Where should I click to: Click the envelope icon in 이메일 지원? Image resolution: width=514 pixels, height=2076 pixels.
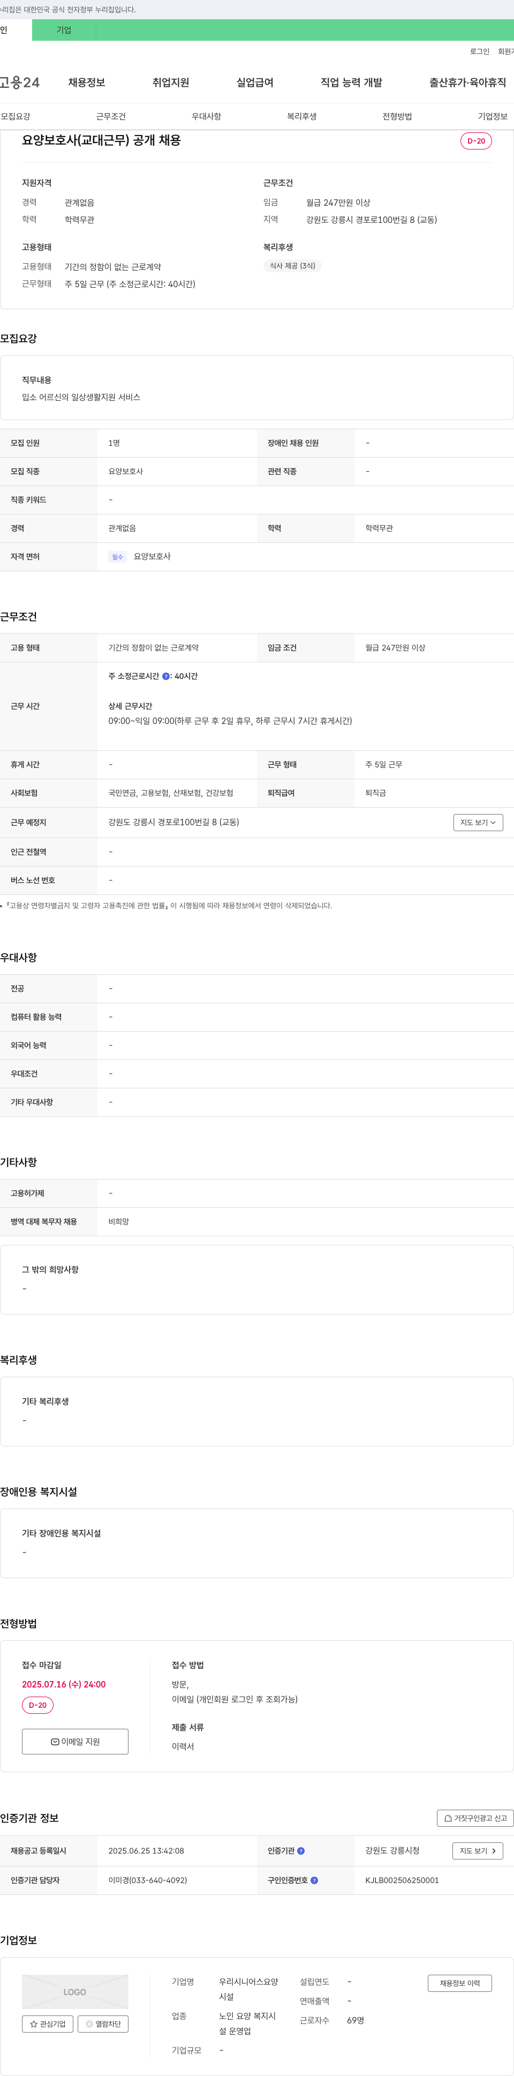(x=55, y=1742)
